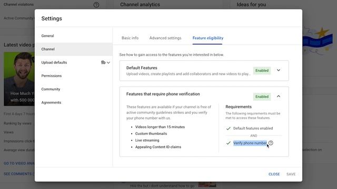Click 'Features that require phone verification' heading
The height and width of the screenshot is (189, 337).
163,94
